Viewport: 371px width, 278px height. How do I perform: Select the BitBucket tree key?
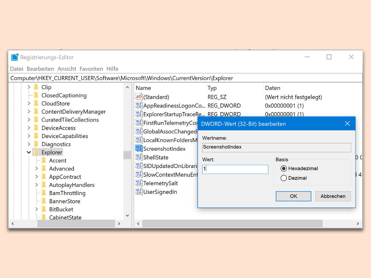point(61,209)
